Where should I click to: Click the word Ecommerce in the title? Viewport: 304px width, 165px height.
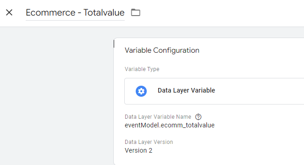(50, 13)
